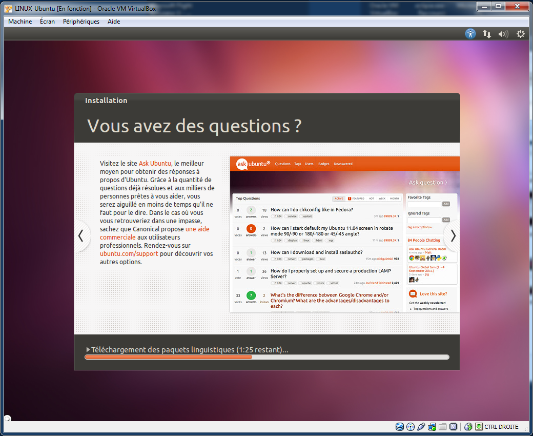Click the USB devices status icon
Screen dimensions: 533x436
click(x=421, y=426)
